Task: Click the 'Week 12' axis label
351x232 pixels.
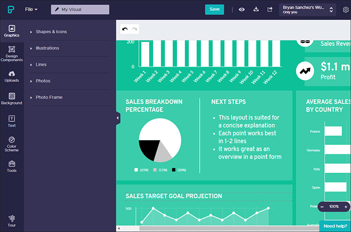Action: pyautogui.click(x=270, y=77)
